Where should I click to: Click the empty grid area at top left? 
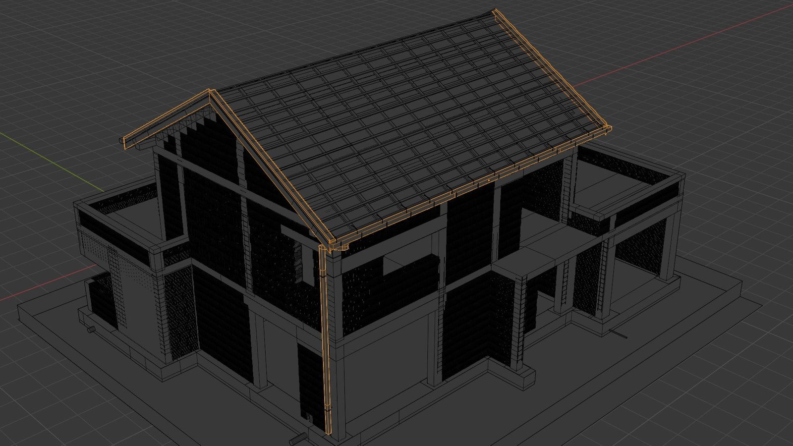(x=74, y=50)
